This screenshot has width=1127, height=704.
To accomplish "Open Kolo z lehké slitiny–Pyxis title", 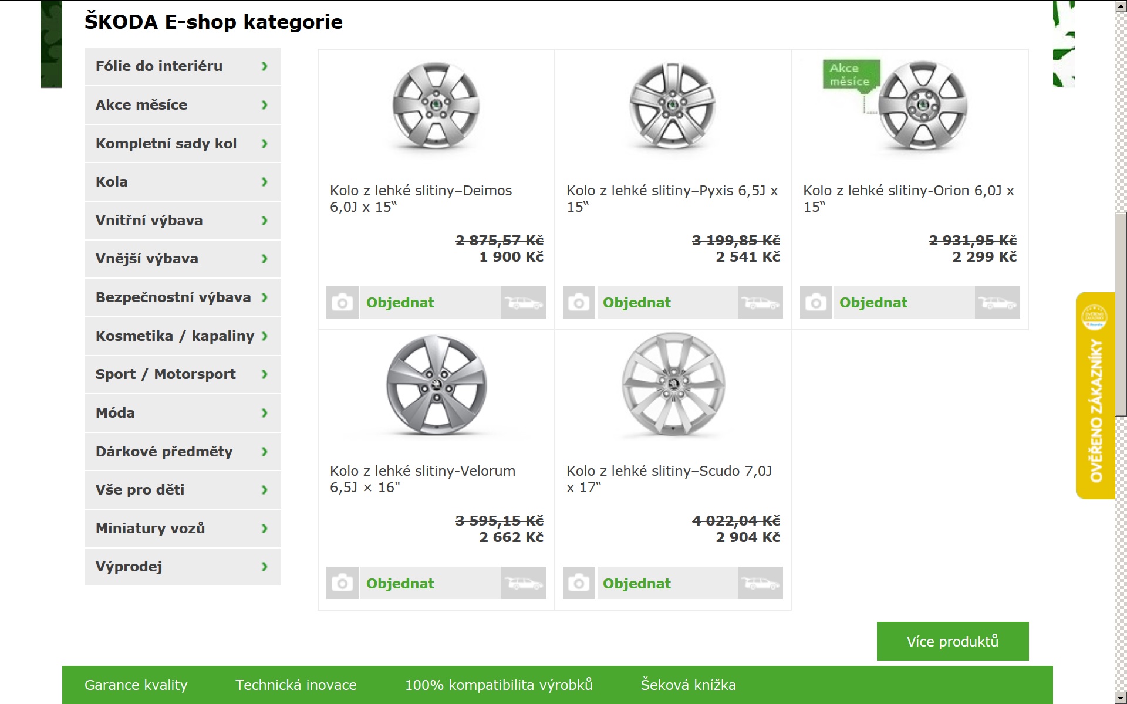I will click(672, 199).
